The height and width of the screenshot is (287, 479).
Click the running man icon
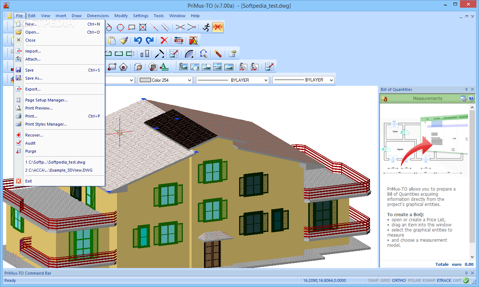tap(207, 27)
